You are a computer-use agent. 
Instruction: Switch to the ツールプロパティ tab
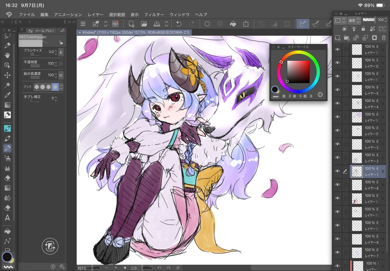(41, 31)
